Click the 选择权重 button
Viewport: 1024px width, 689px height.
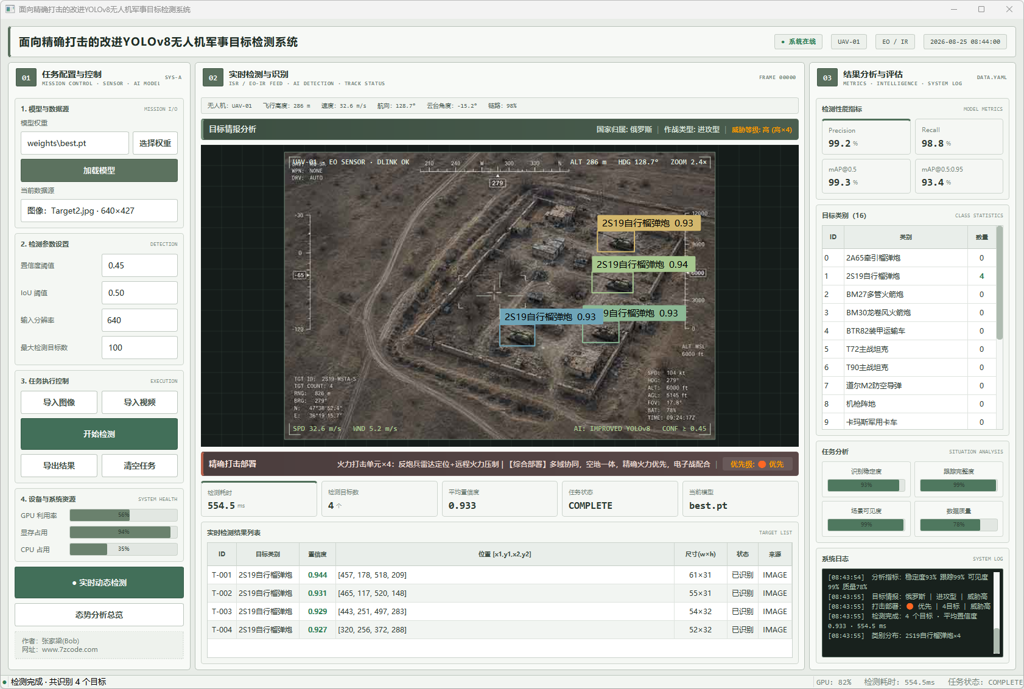[155, 143]
